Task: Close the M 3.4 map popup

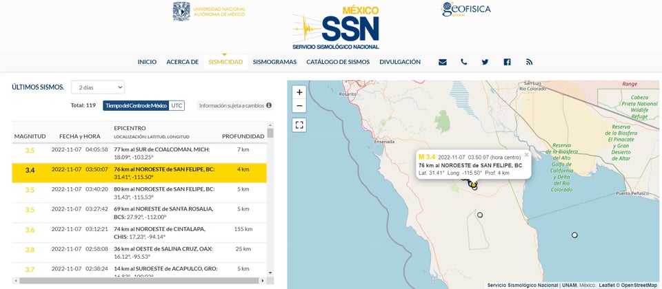Action: tap(526, 155)
